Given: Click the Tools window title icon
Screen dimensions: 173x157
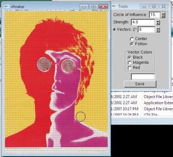Looking at the screenshot, I should tap(115, 6).
